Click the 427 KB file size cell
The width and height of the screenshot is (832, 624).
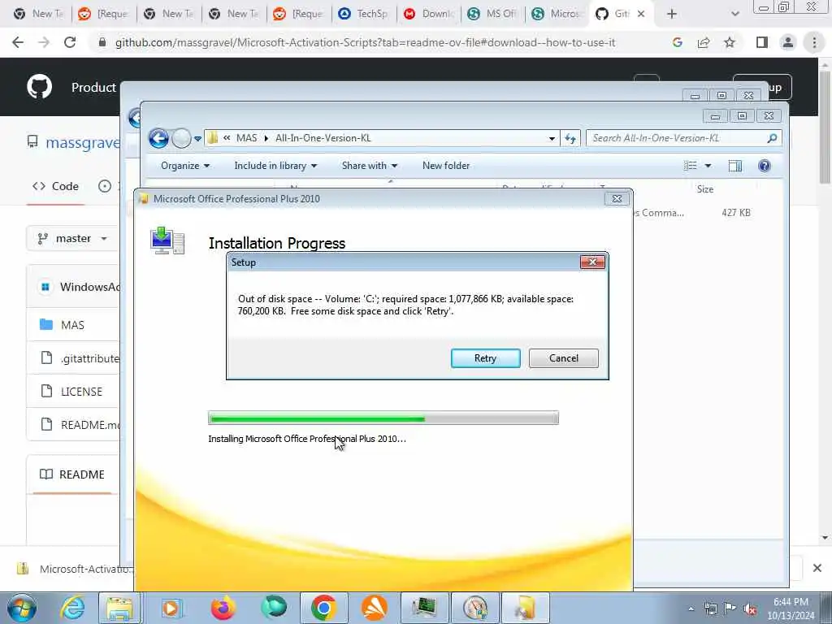[x=735, y=213]
